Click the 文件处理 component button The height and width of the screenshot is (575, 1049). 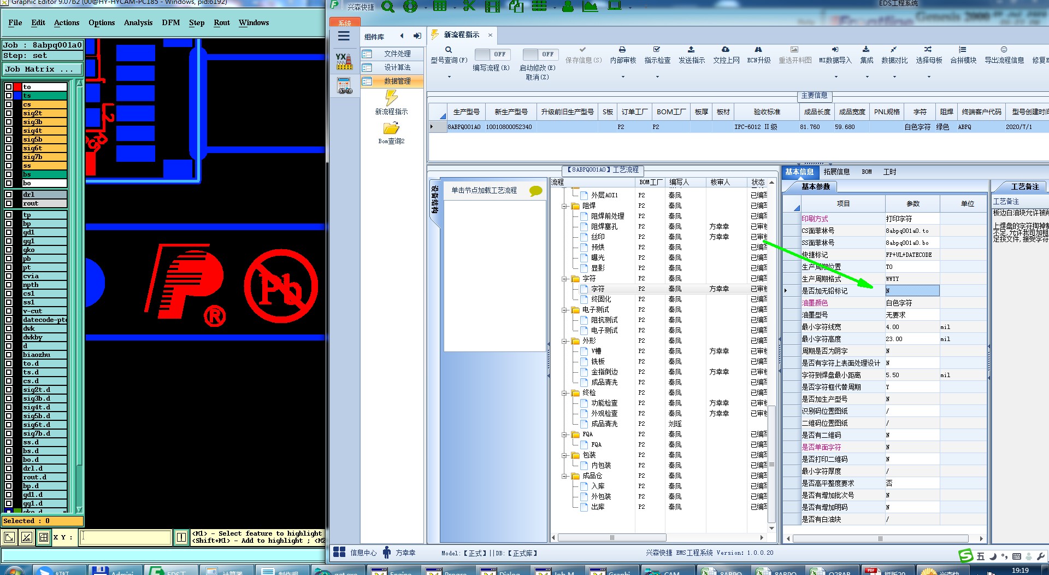pyautogui.click(x=392, y=54)
